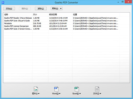Image resolution: width=133 pixels, height=99 pixels.
Task: Select Gaaiho PDF Reader 3 News Release file
Action: (x=18, y=18)
